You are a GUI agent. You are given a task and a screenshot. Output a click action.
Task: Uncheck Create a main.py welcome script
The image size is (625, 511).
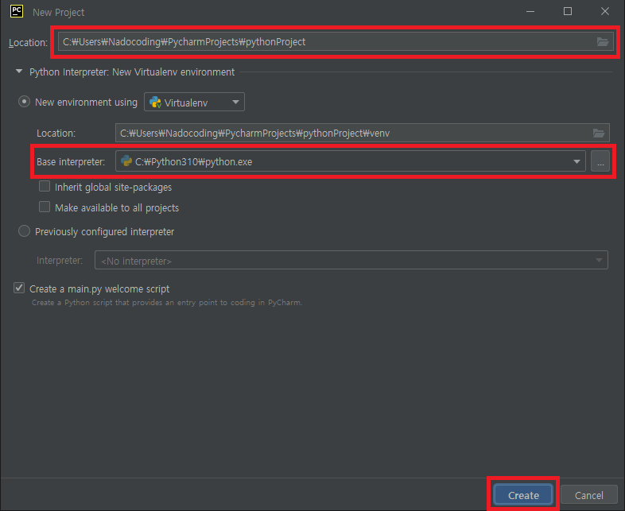click(19, 288)
